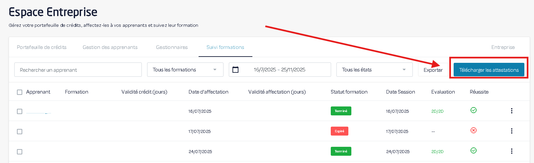Select the checkbox for the 17/07/2025 row
This screenshot has height=163, width=534.
20,132
